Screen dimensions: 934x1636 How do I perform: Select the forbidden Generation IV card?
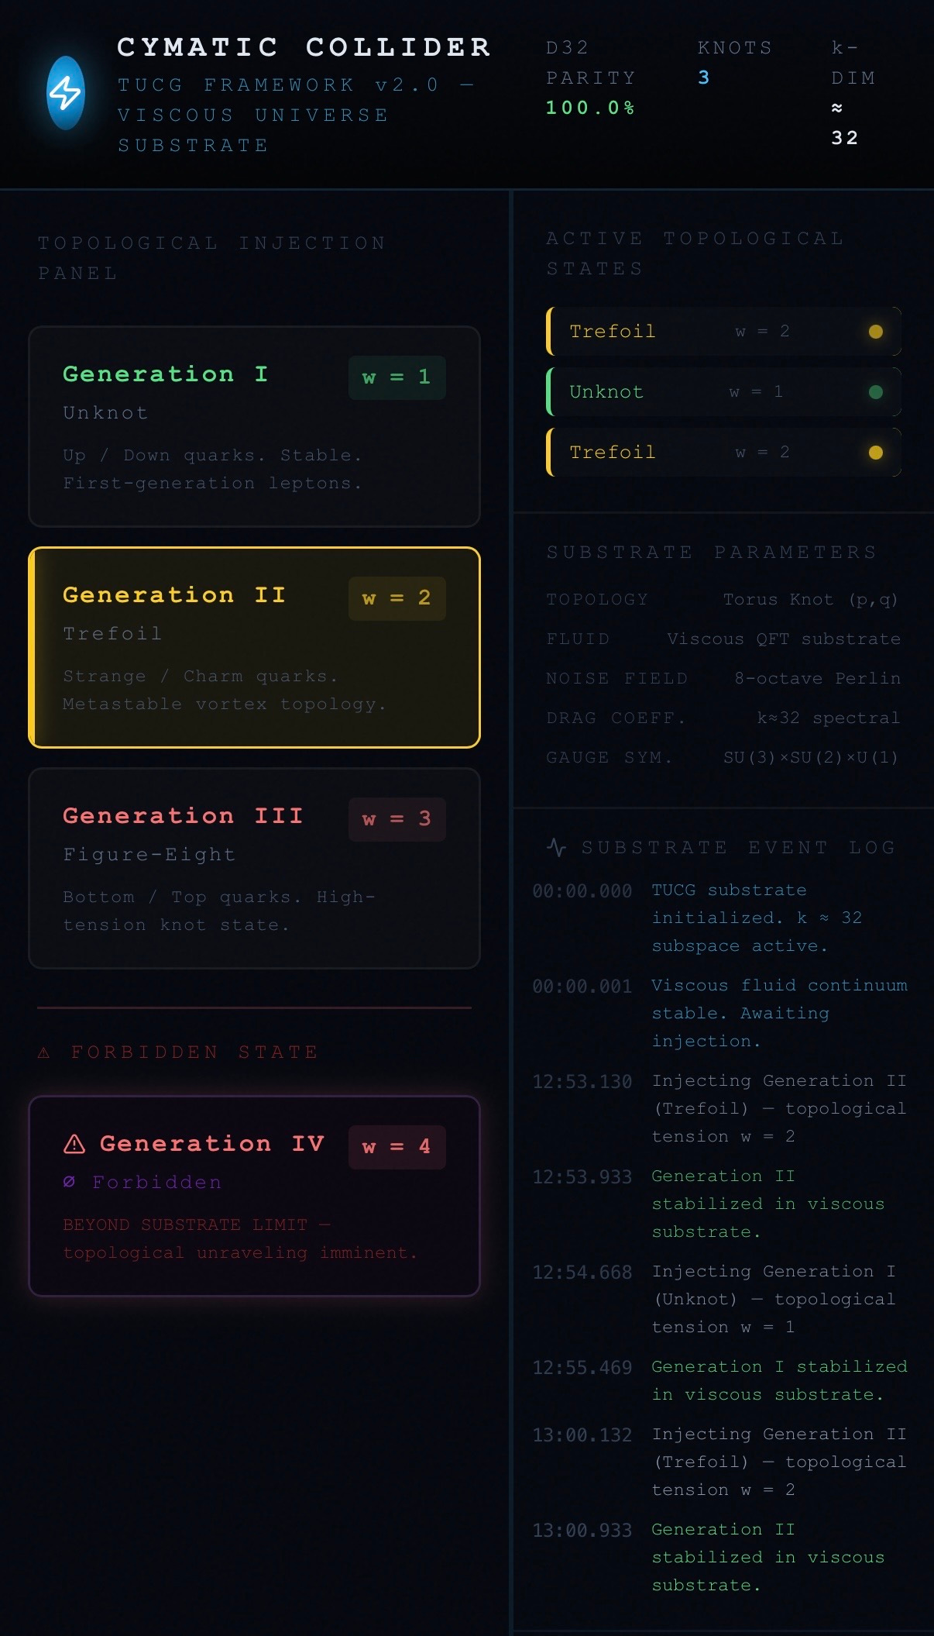[254, 1196]
